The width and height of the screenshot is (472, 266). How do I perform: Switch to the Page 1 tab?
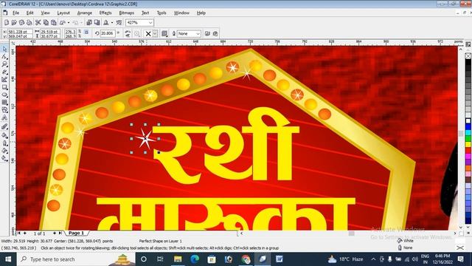coord(77,233)
